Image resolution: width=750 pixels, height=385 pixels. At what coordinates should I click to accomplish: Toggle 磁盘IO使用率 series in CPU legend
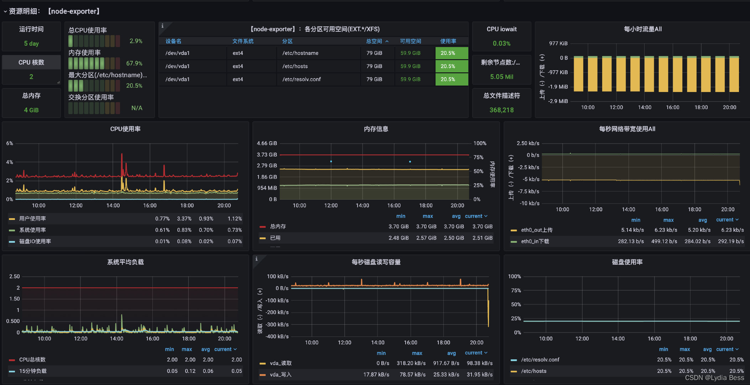(35, 241)
